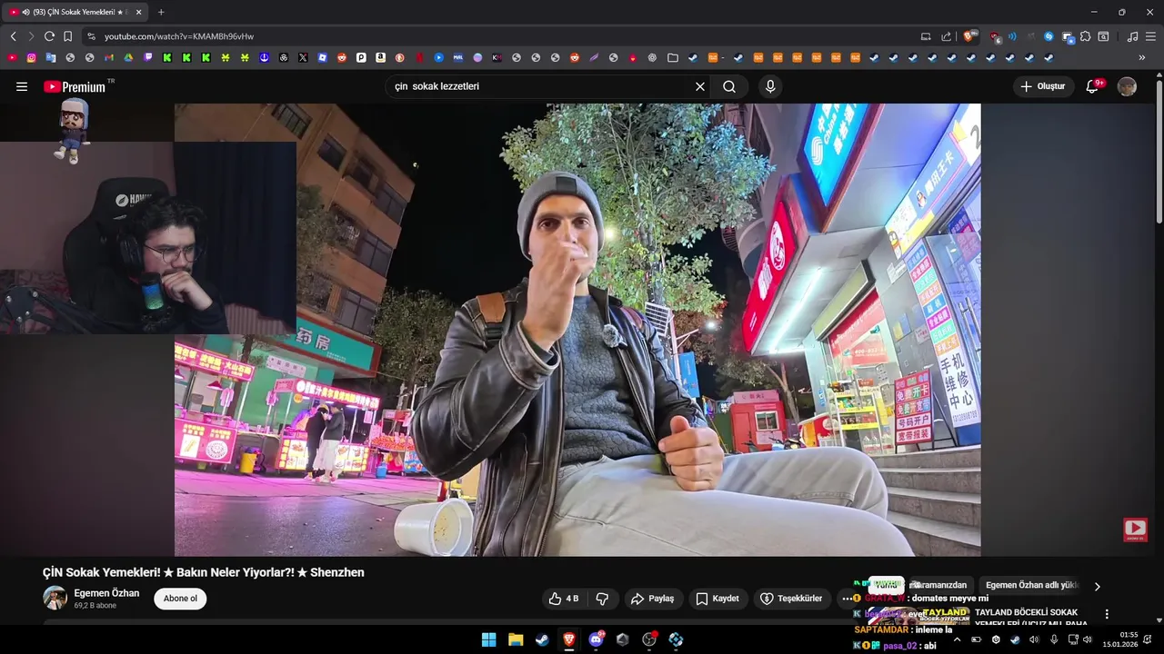Click the '69,2 B abone' subscriber count
Image resolution: width=1164 pixels, height=654 pixels.
95,606
